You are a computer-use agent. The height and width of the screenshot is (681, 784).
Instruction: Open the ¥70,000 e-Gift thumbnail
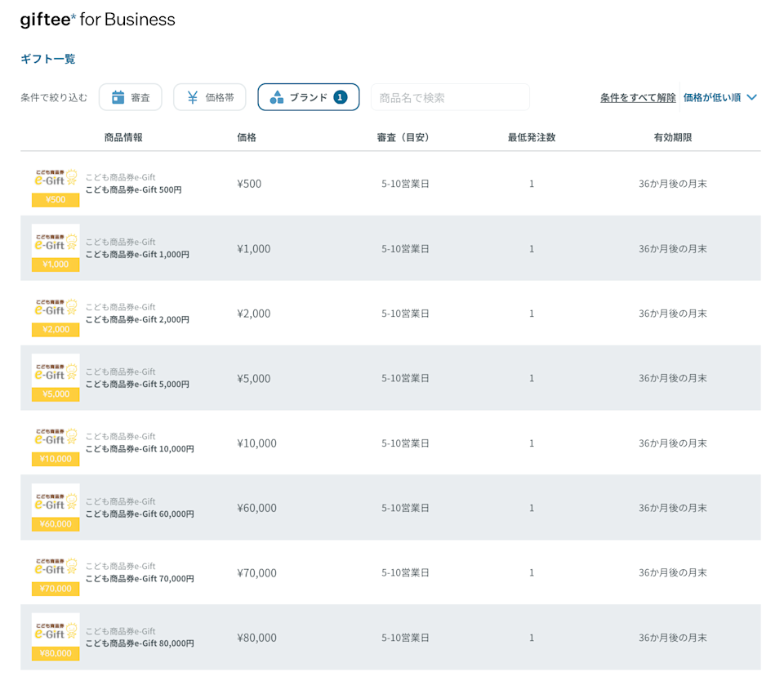pyautogui.click(x=56, y=572)
